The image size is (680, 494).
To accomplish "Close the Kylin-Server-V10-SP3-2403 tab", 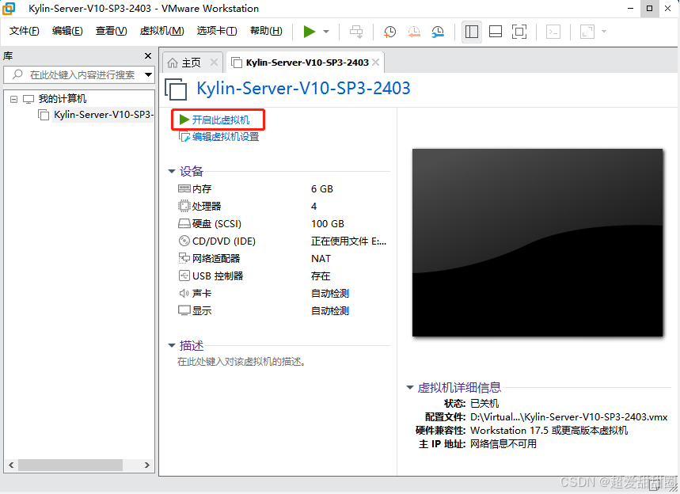I will tap(375, 63).
